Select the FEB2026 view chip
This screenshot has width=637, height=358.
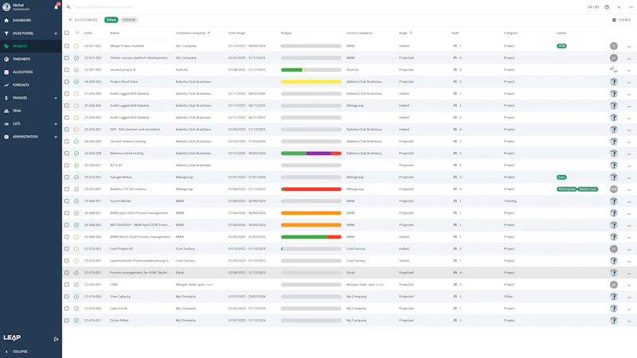(x=129, y=20)
